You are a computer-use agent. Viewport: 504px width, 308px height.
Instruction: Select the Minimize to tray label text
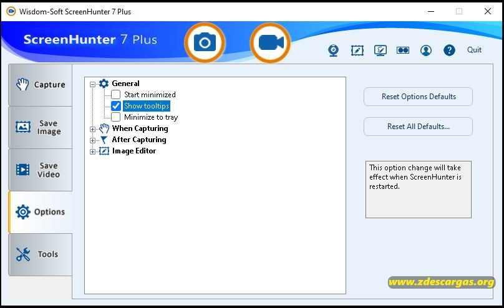[x=151, y=117]
